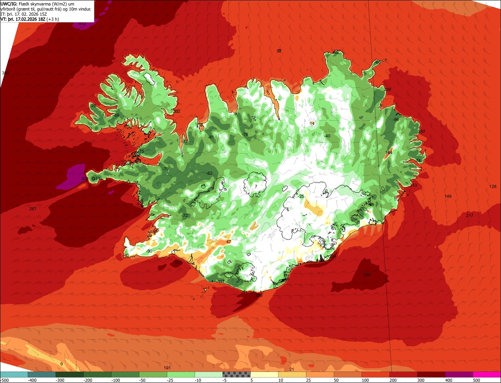Click the 313 value on the southeast coast

click(x=414, y=186)
